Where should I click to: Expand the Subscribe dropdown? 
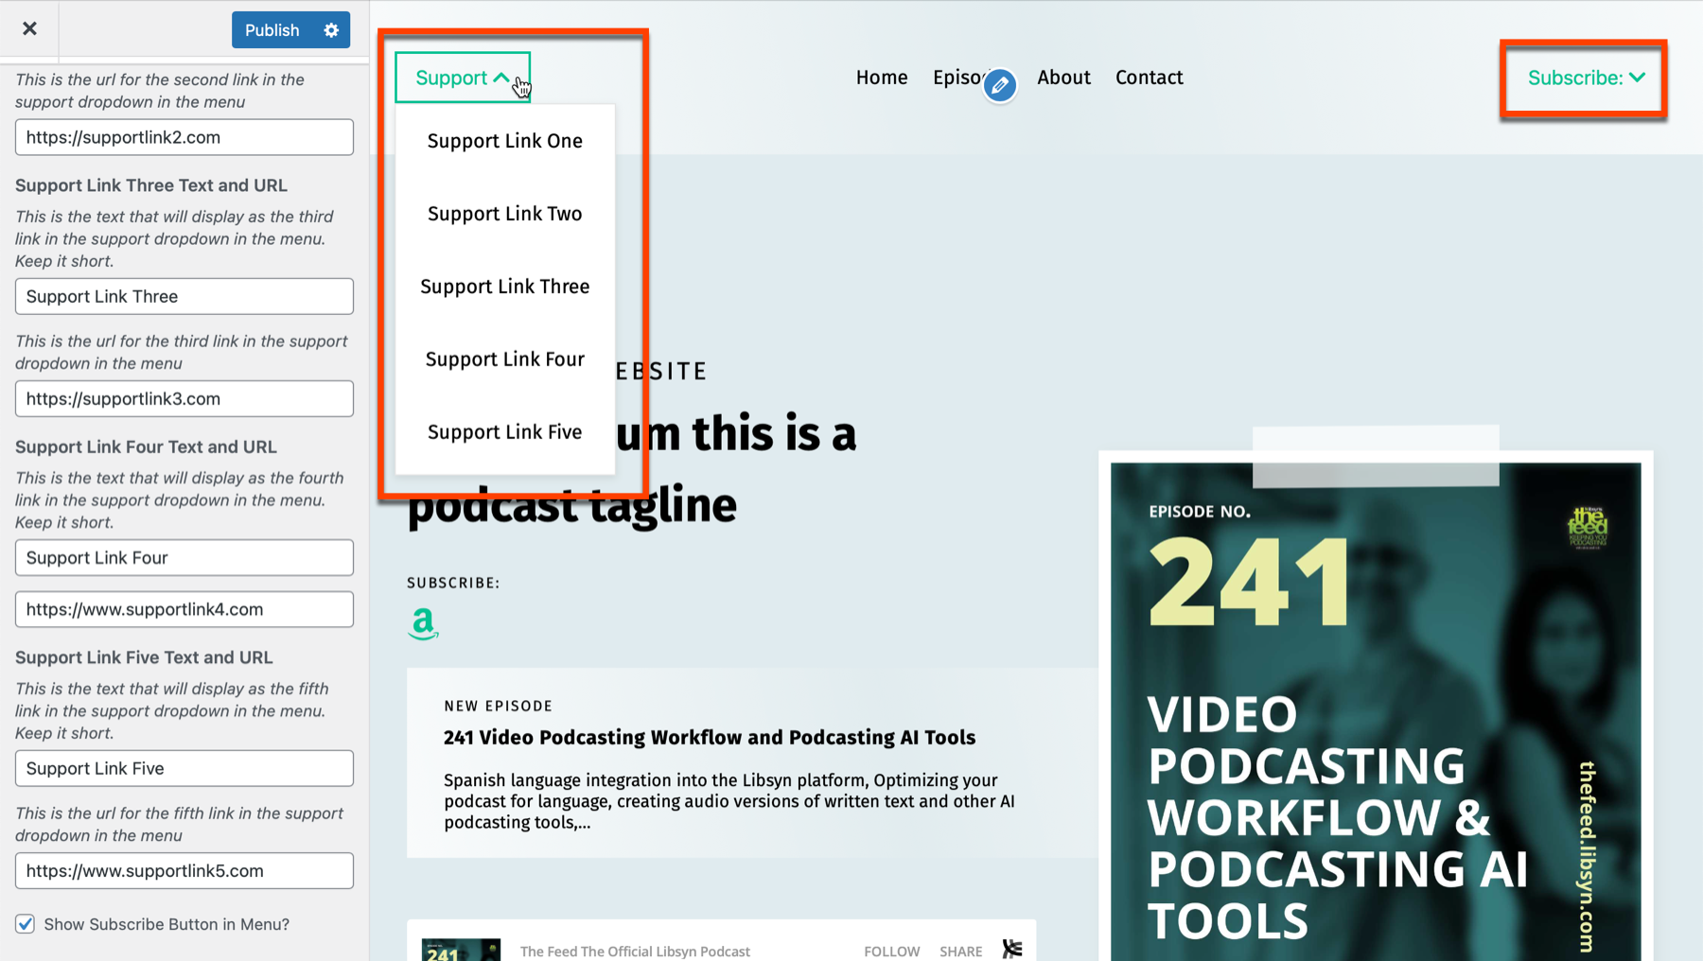pyautogui.click(x=1587, y=78)
